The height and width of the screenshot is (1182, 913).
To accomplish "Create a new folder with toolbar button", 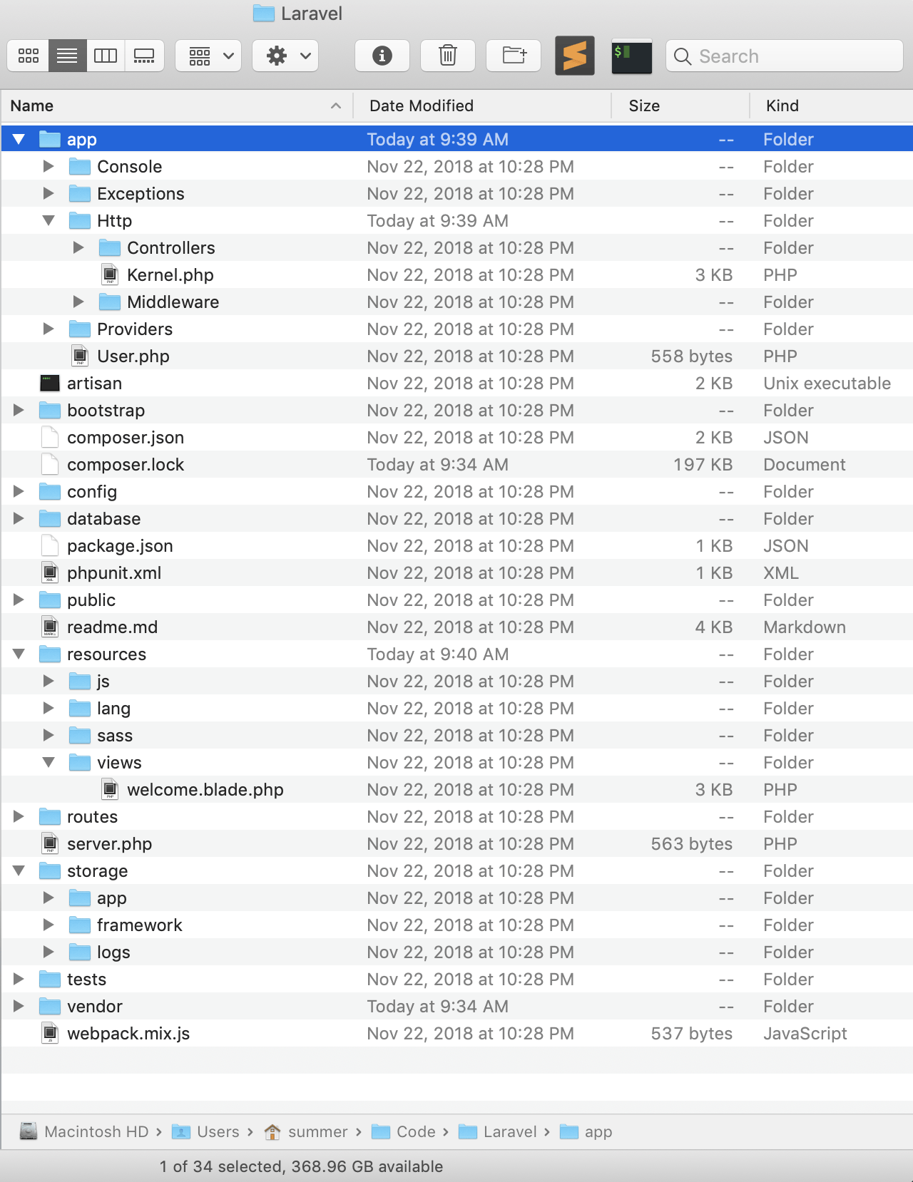I will [514, 56].
